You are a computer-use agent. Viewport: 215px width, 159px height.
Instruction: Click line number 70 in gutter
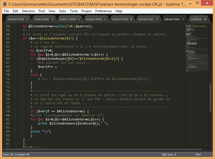tap(8, 75)
